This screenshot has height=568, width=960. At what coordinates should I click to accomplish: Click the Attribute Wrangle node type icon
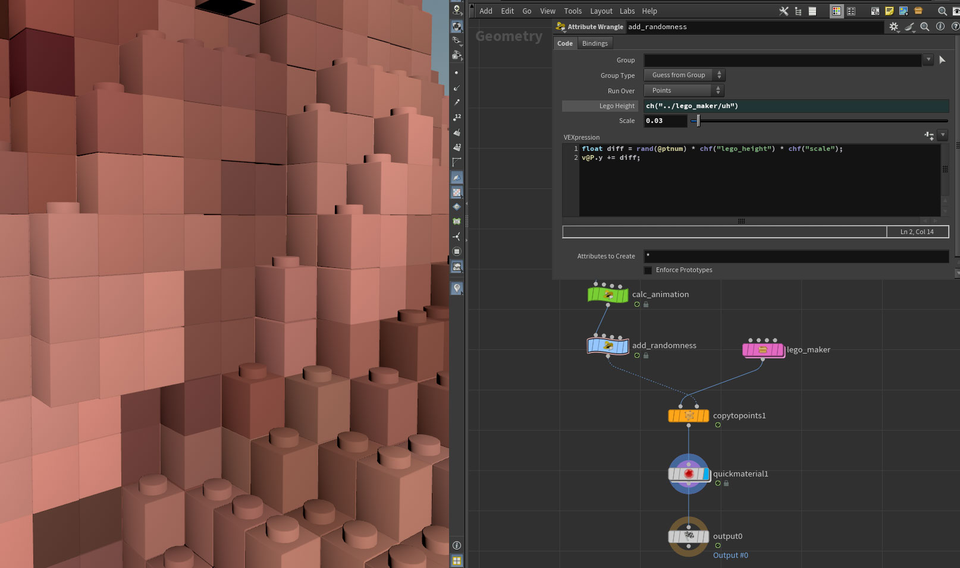click(560, 27)
